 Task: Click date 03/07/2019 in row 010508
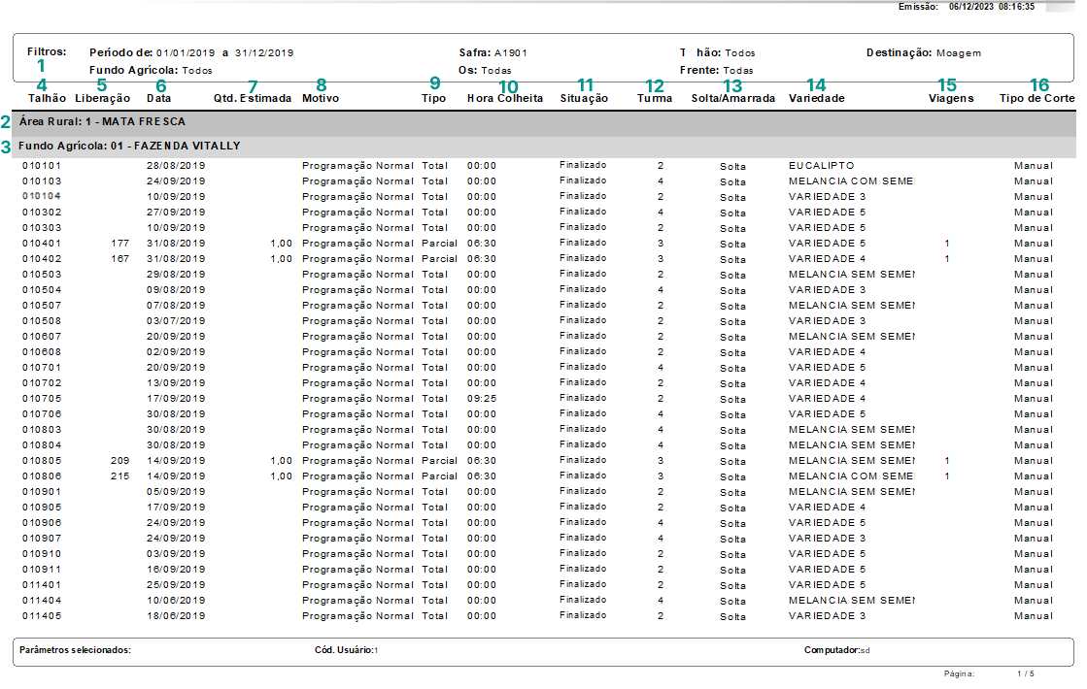(x=176, y=321)
